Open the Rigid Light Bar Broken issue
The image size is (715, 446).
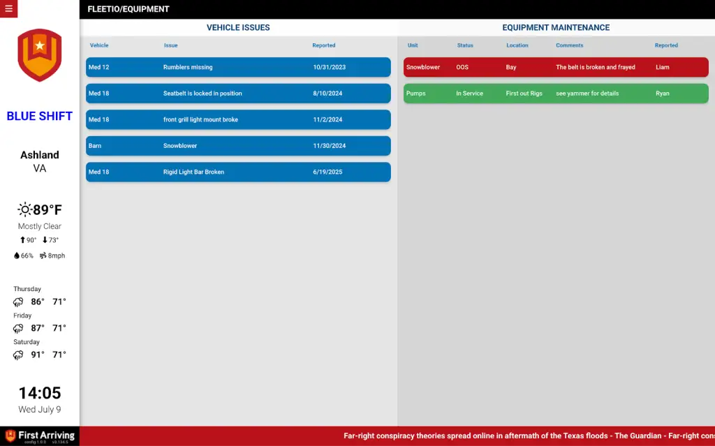(238, 172)
